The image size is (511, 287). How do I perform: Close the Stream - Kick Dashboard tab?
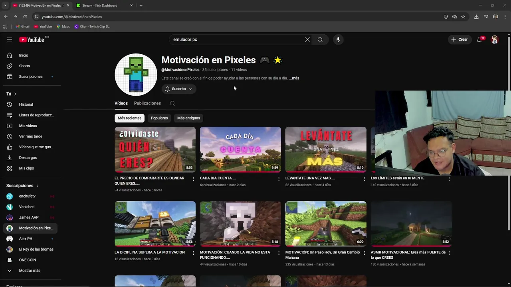131,6
